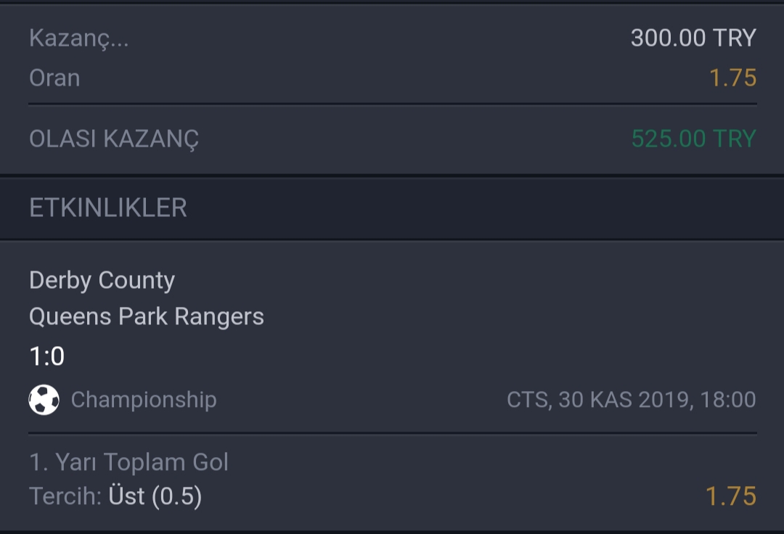The height and width of the screenshot is (534, 784).
Task: Select the Queens Park Rangers team name
Action: coord(147,317)
